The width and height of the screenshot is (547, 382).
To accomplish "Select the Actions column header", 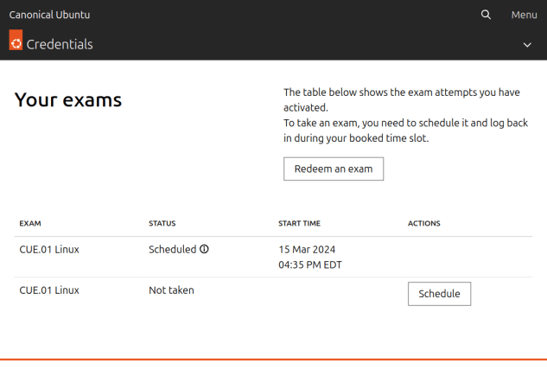I will (423, 223).
